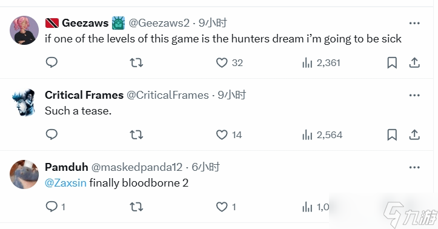438x229 pixels.
Task: Reply to the Geezaws tweet
Action: (51, 62)
